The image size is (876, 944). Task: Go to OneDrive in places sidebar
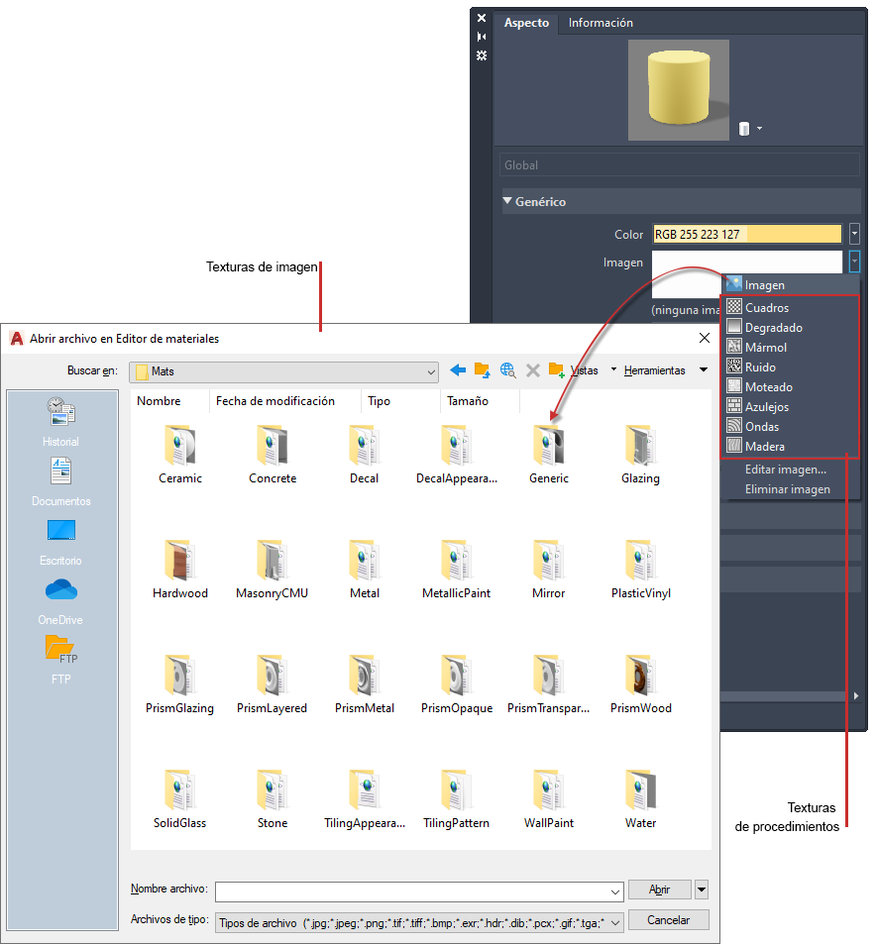click(x=60, y=601)
